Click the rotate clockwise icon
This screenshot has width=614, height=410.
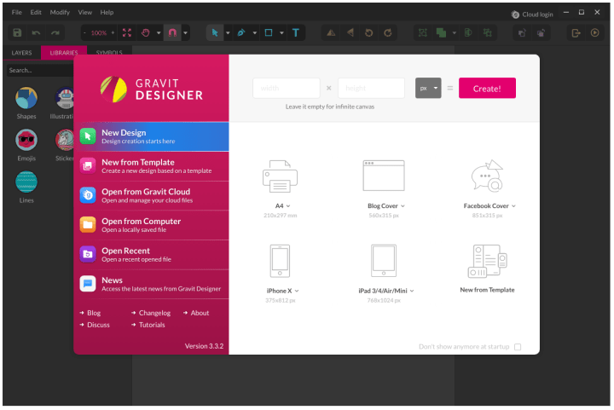(388, 33)
